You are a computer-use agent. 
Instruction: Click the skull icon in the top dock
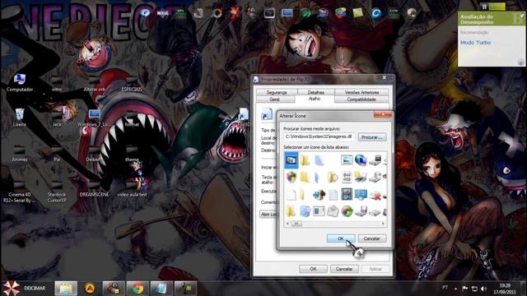[412, 13]
